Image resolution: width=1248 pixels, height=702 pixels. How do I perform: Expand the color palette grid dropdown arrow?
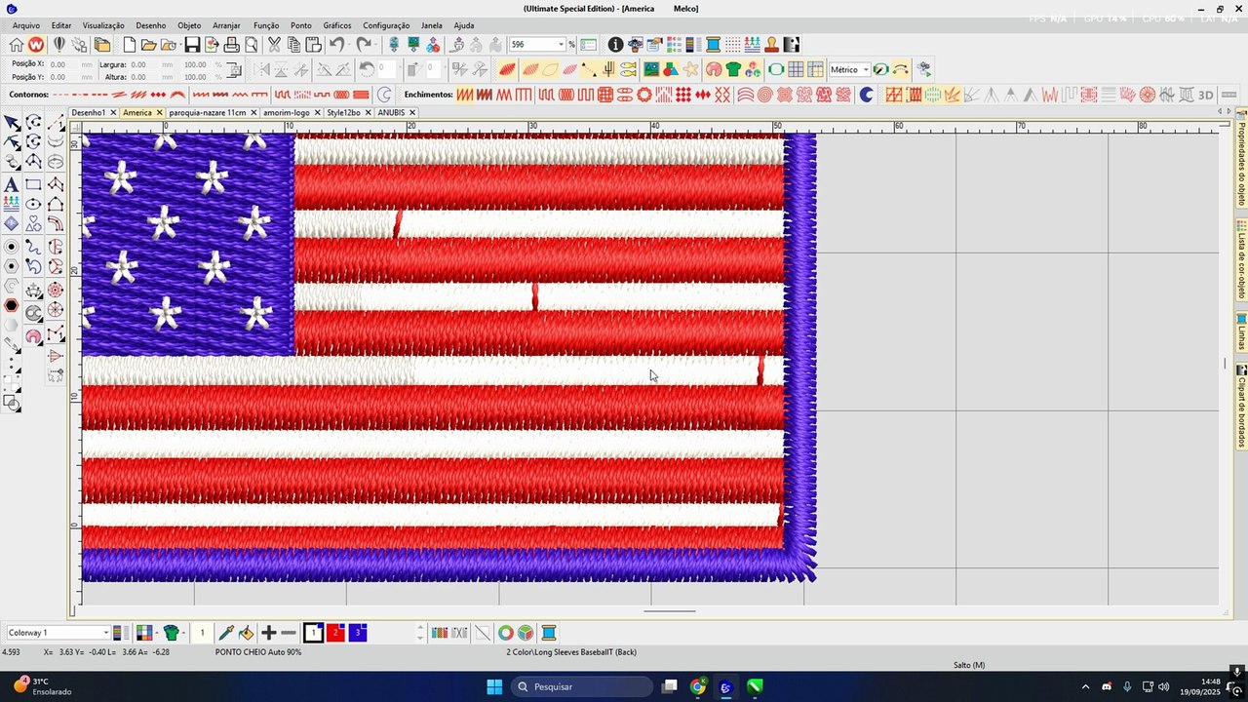pyautogui.click(x=157, y=633)
